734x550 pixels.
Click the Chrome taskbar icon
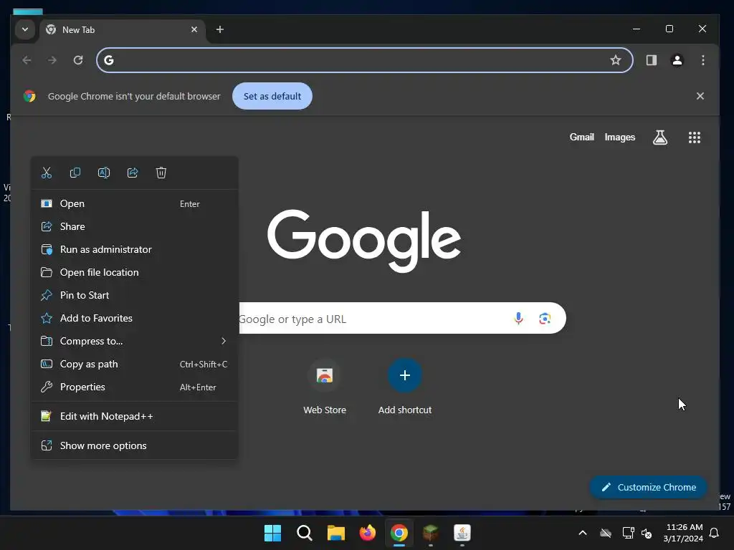click(399, 533)
